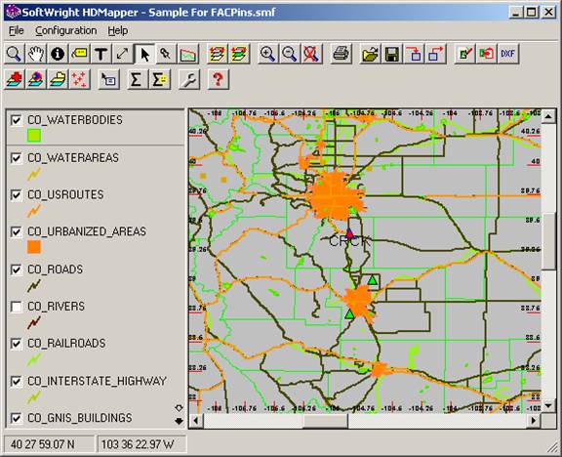The width and height of the screenshot is (562, 457).
Task: Open the Help menu
Action: click(117, 31)
